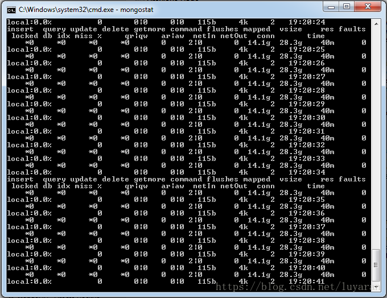Click the timestamp 19:20:26

307,63
